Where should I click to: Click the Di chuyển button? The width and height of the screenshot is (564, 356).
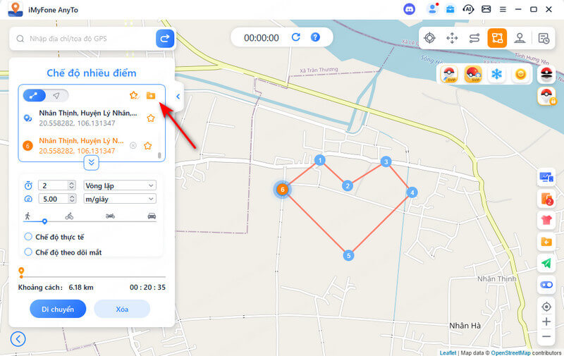tap(58, 309)
